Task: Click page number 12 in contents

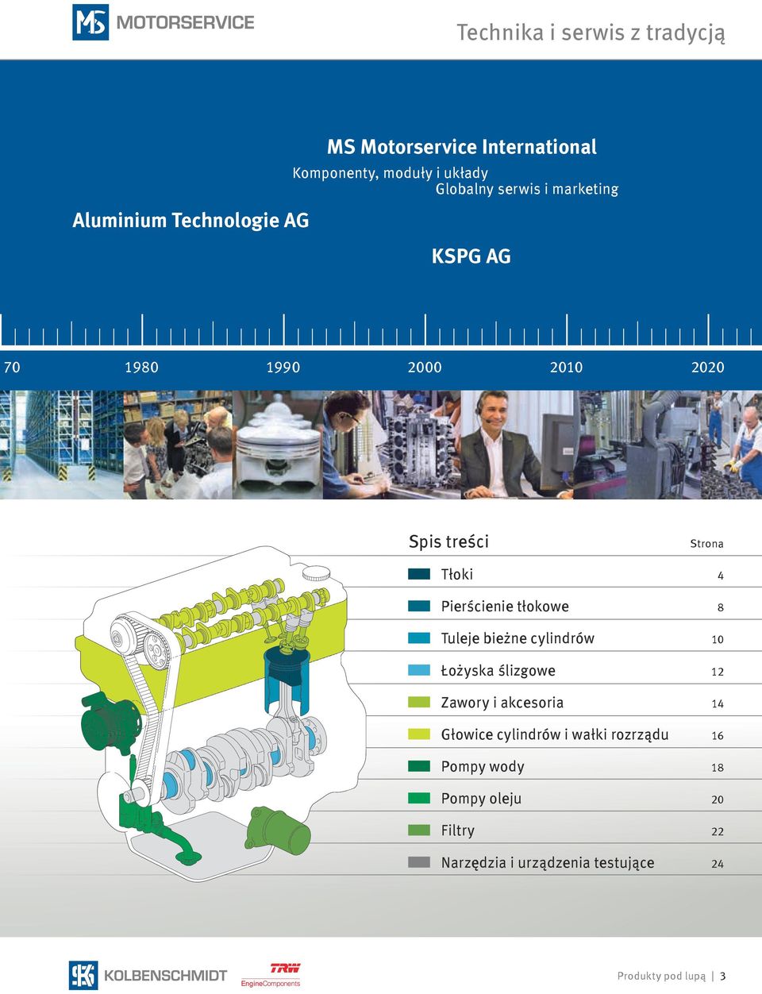Action: click(718, 672)
